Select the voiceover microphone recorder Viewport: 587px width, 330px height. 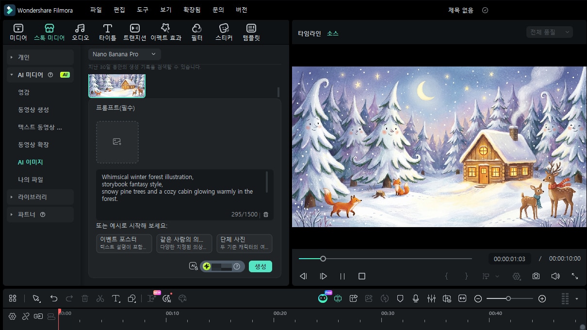coord(416,298)
